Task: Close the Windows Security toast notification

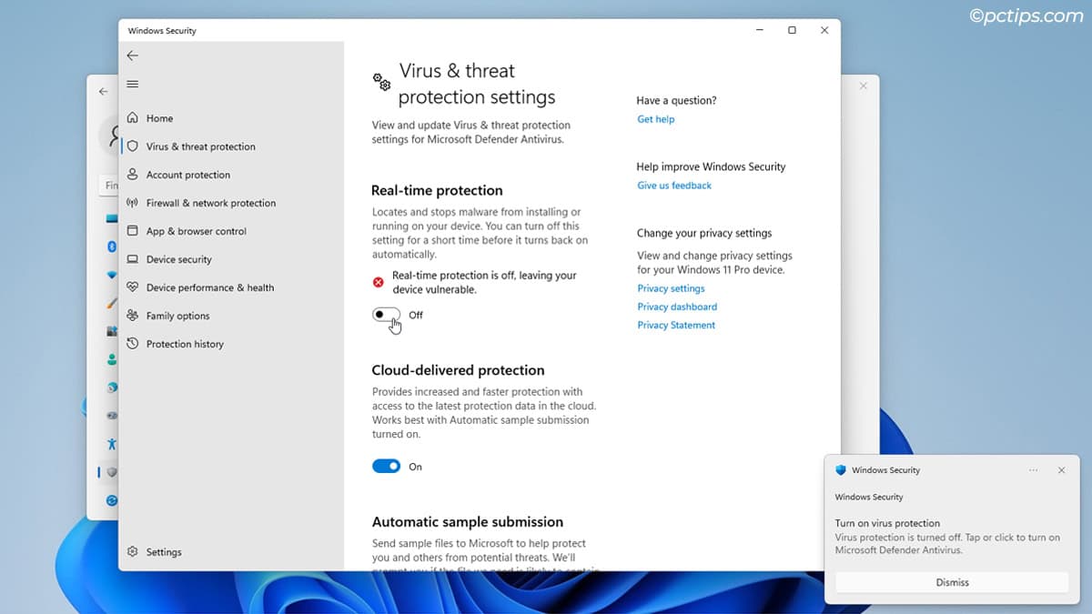Action: coord(1061,470)
